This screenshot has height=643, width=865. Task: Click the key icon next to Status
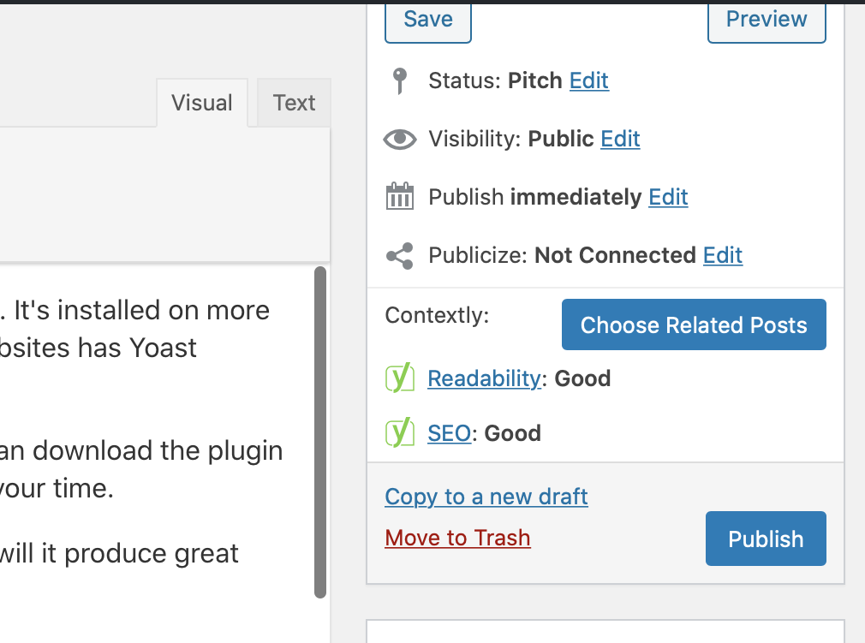coord(399,80)
